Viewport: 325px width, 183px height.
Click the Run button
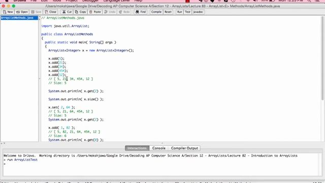[x=179, y=12]
